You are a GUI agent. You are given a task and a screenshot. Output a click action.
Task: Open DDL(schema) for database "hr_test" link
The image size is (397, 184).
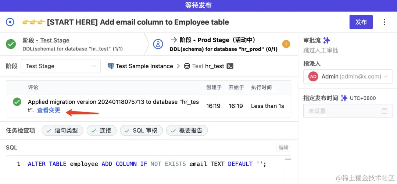click(x=67, y=49)
